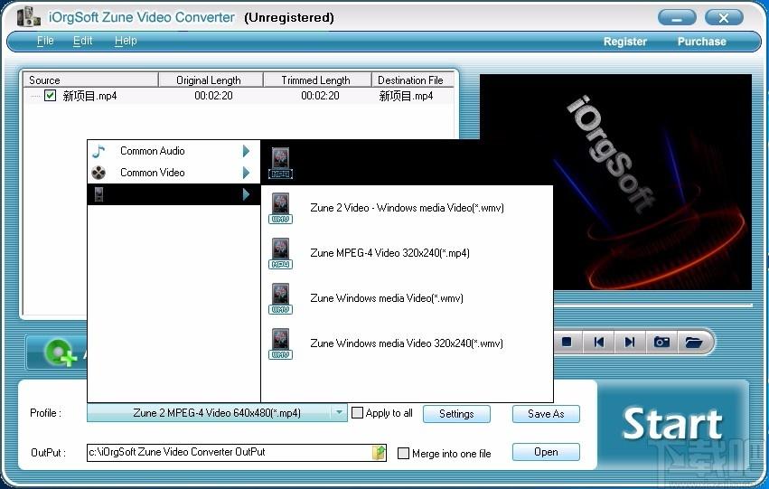Click the Zune device icon in highlighted menu row
Viewport: 769px width, 489px height.
point(98,194)
